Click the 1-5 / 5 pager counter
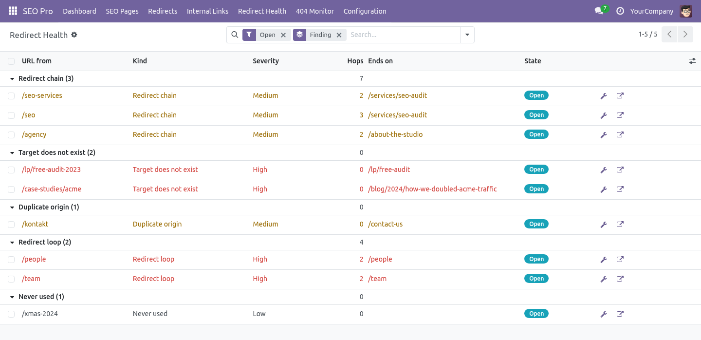The width and height of the screenshot is (701, 340). click(x=648, y=34)
